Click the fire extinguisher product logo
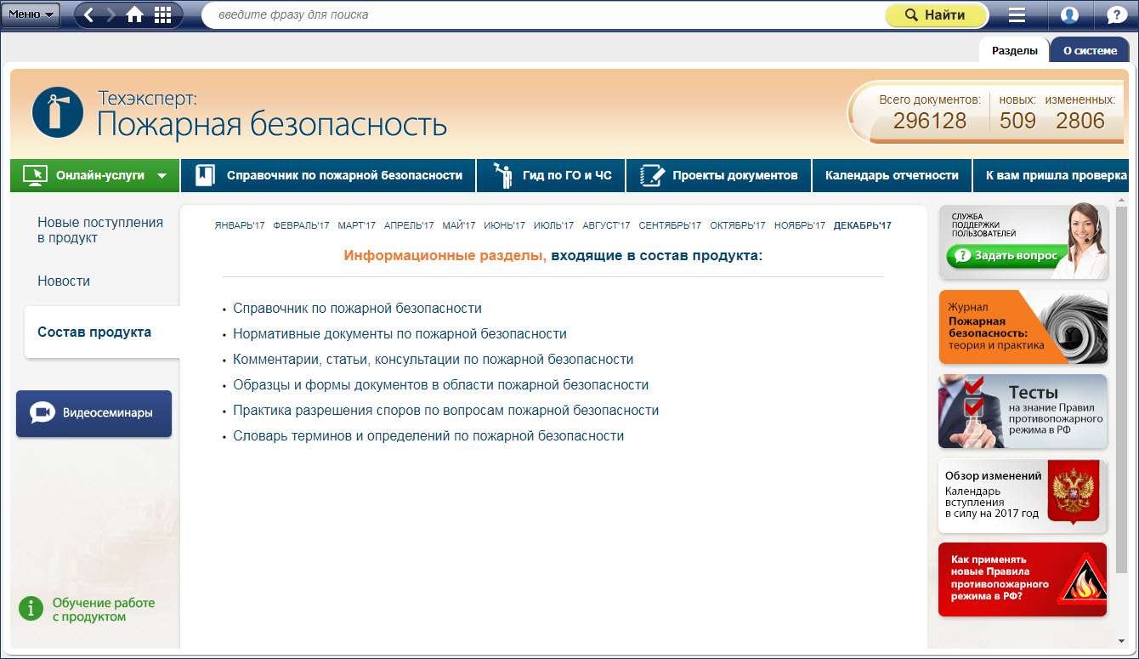This screenshot has height=659, width=1139. click(57, 112)
